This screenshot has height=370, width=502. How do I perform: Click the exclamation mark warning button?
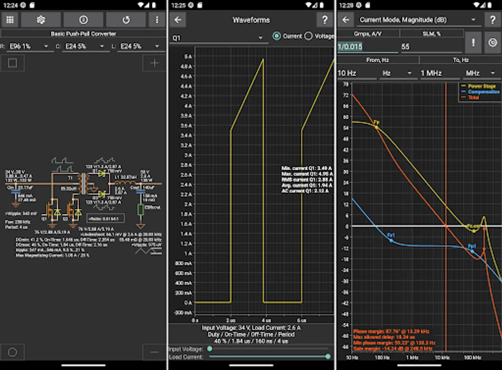point(473,43)
